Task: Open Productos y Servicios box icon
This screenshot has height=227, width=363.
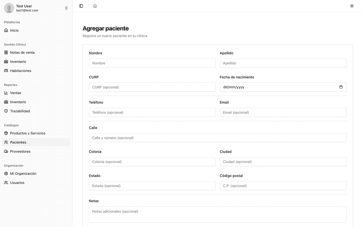Action: coord(6,133)
